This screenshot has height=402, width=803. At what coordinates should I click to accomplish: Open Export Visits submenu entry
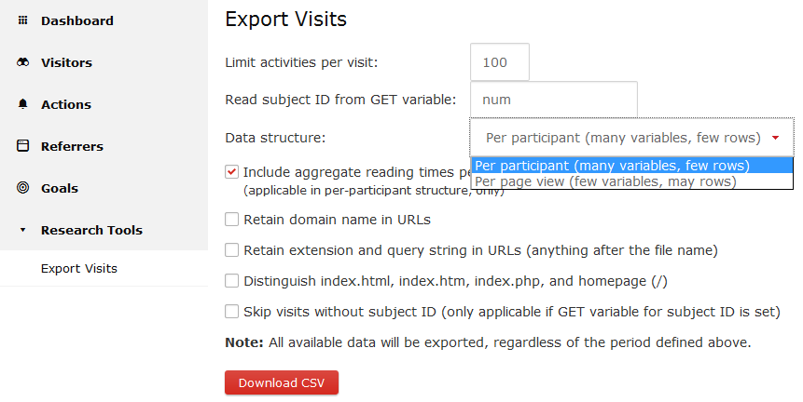pos(79,268)
